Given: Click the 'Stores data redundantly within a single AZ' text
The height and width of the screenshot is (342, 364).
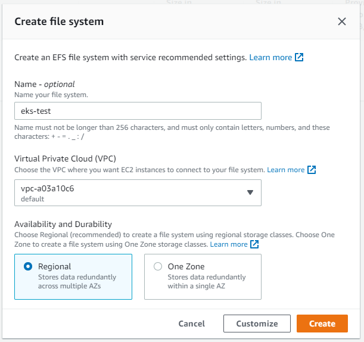Looking at the screenshot, I should 207,281.
